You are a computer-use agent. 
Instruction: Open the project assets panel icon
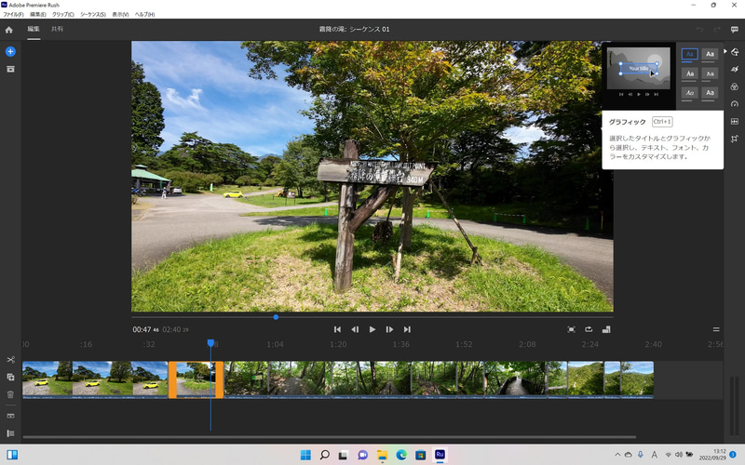[10, 69]
